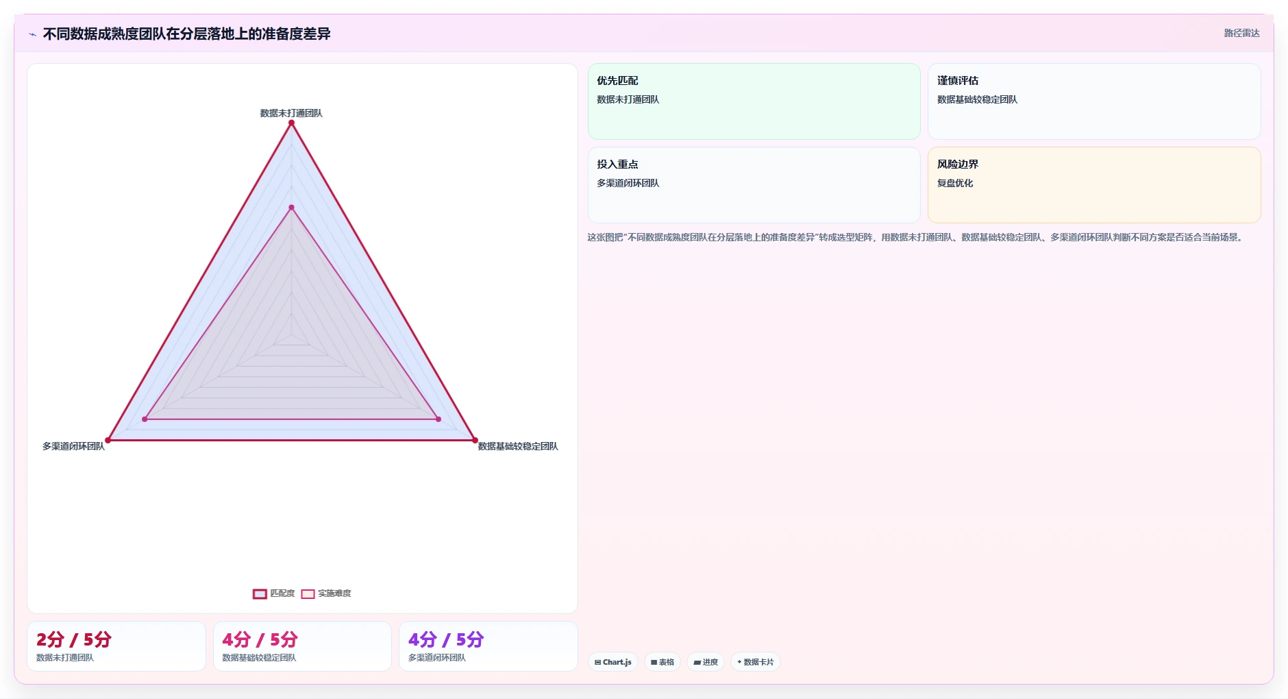1288x699 pixels.
Task: Click the page title 不同数据成熟度团队在分层落地上的准备度差异
Action: point(186,34)
